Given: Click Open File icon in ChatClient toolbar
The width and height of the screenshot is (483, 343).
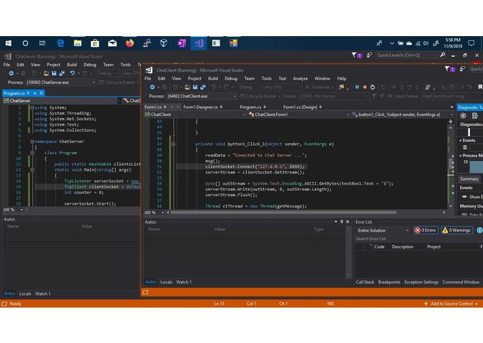Looking at the screenshot, I should tap(187, 87).
